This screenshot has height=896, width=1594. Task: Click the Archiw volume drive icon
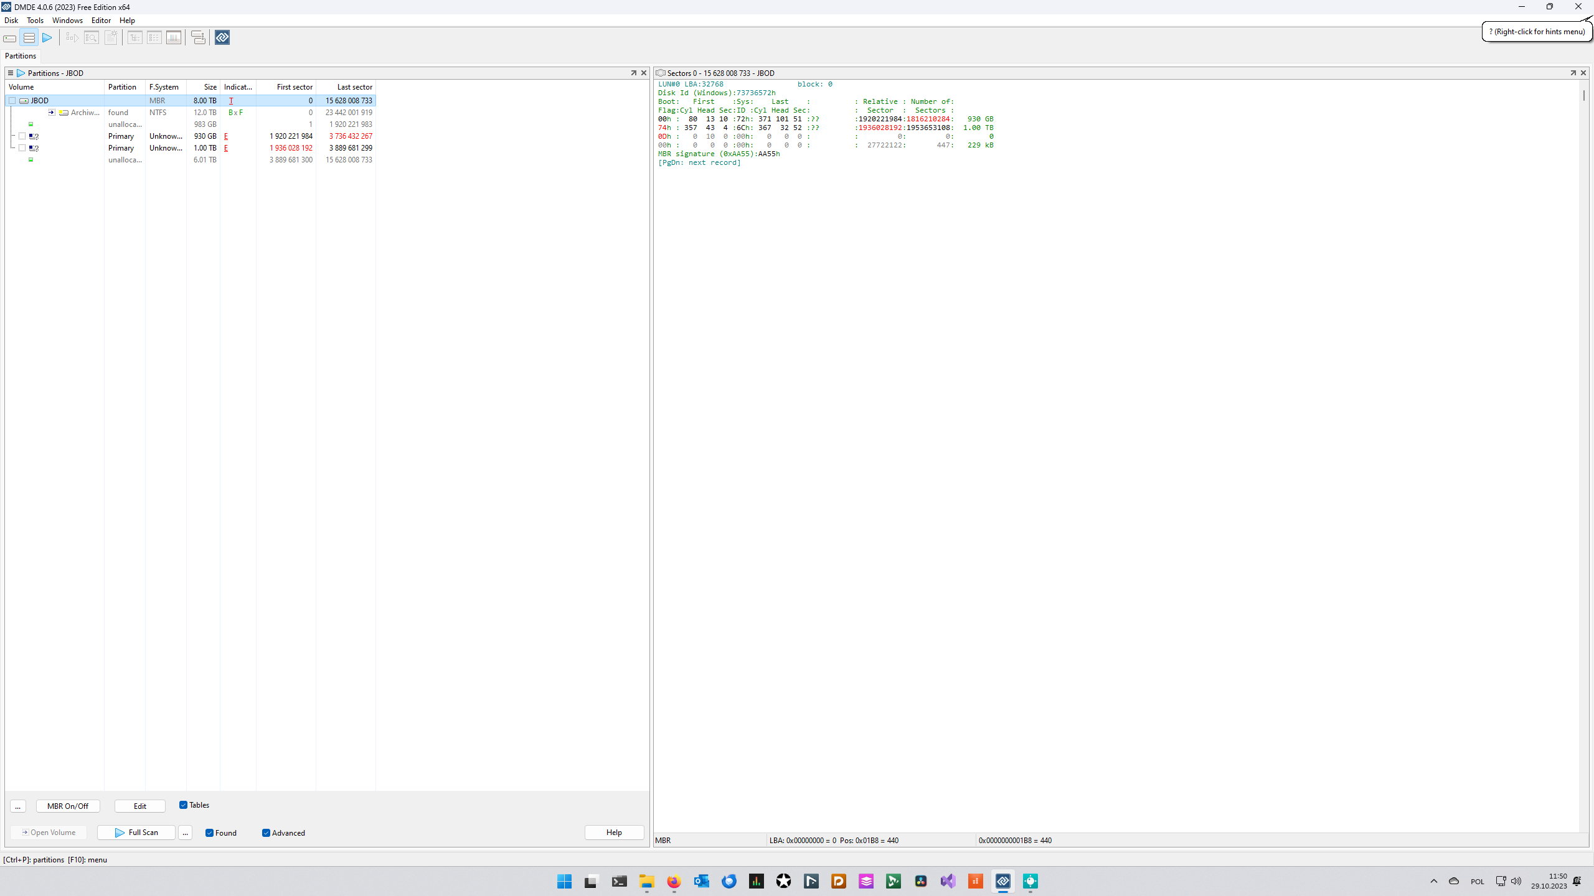(64, 113)
